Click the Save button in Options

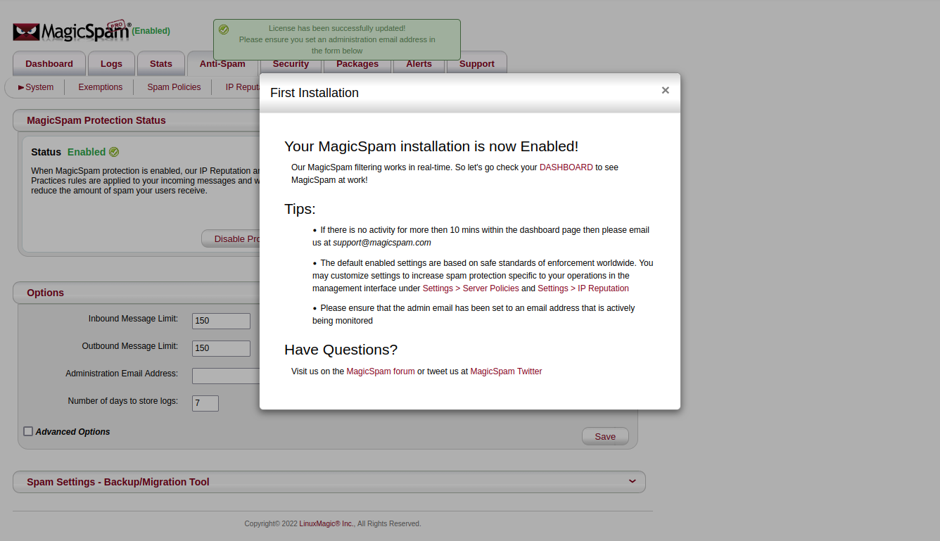click(605, 436)
